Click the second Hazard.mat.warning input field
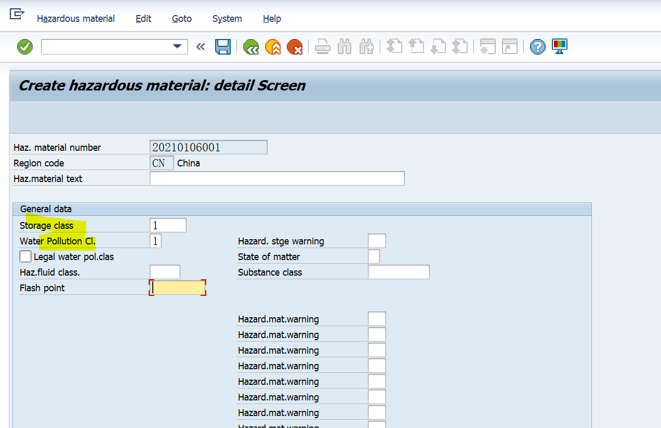 click(377, 334)
